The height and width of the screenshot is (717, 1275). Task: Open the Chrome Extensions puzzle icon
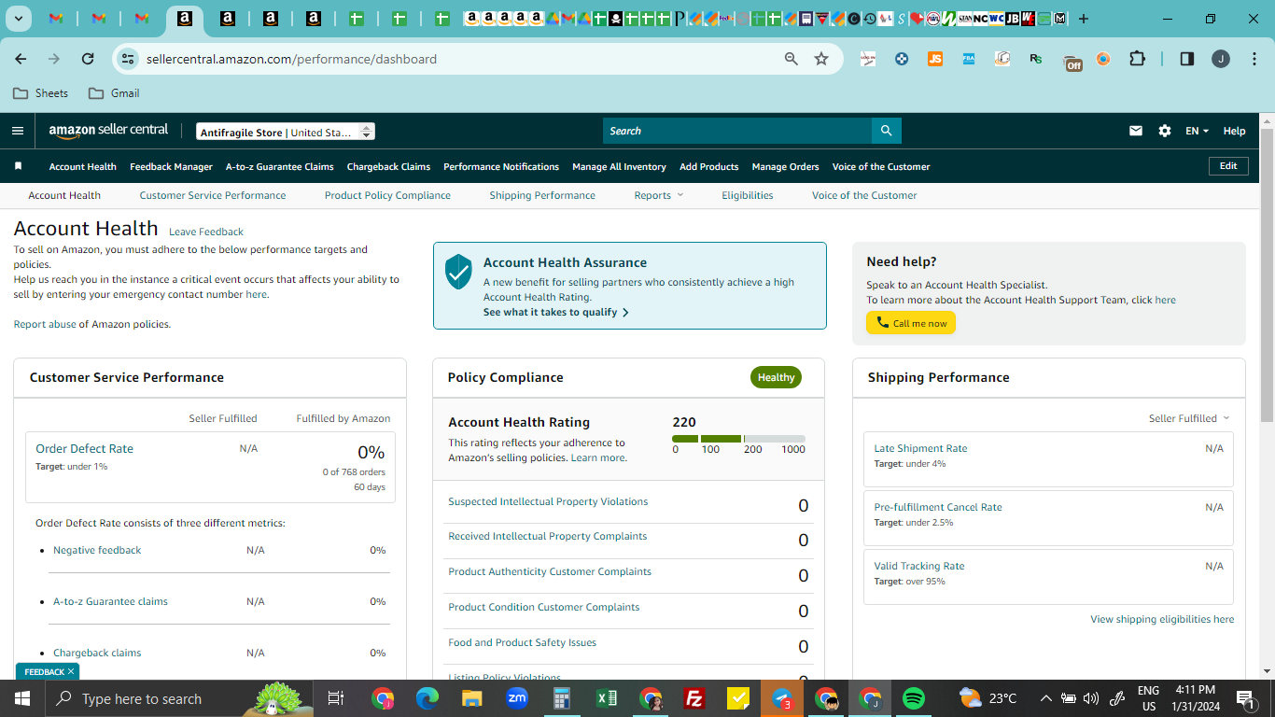[x=1137, y=59]
